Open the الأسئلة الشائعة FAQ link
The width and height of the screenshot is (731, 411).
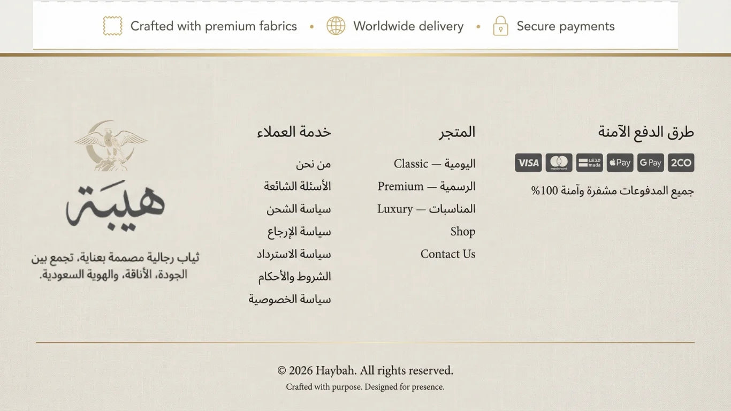point(297,186)
